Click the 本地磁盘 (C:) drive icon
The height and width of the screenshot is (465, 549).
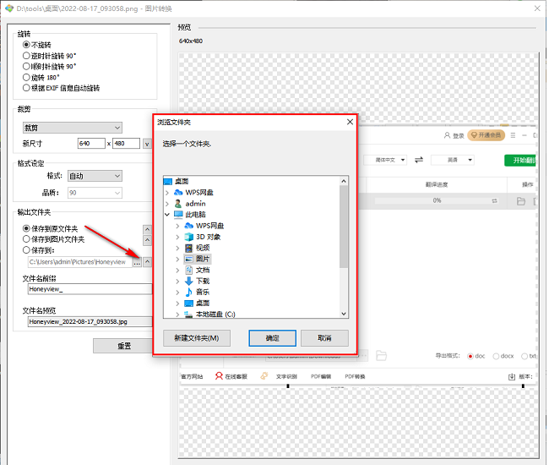pos(189,314)
